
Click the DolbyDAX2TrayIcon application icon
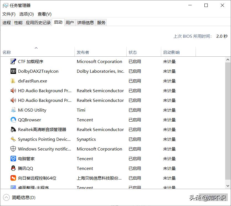(13, 71)
